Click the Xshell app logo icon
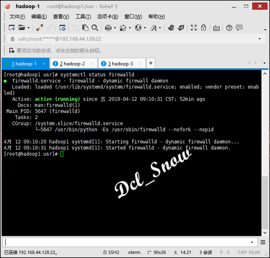Viewport: 270px width, 258px height. click(8, 7)
